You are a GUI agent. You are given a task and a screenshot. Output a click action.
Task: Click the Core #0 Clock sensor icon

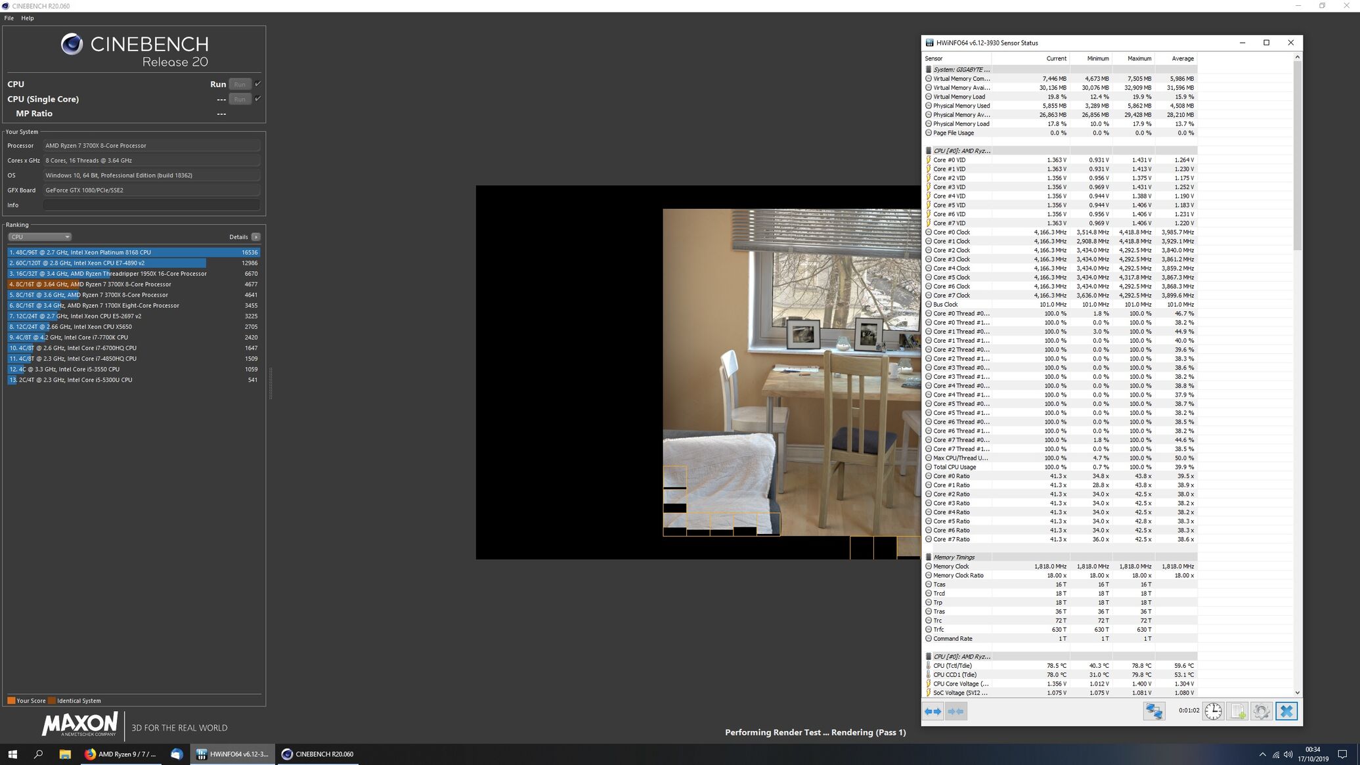click(x=929, y=232)
